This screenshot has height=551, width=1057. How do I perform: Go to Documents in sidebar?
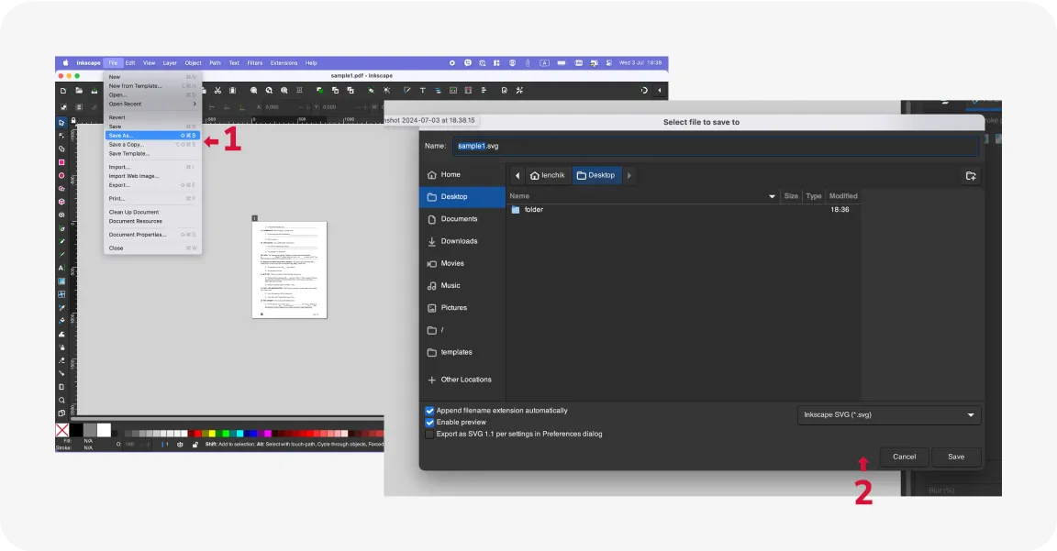click(462, 219)
